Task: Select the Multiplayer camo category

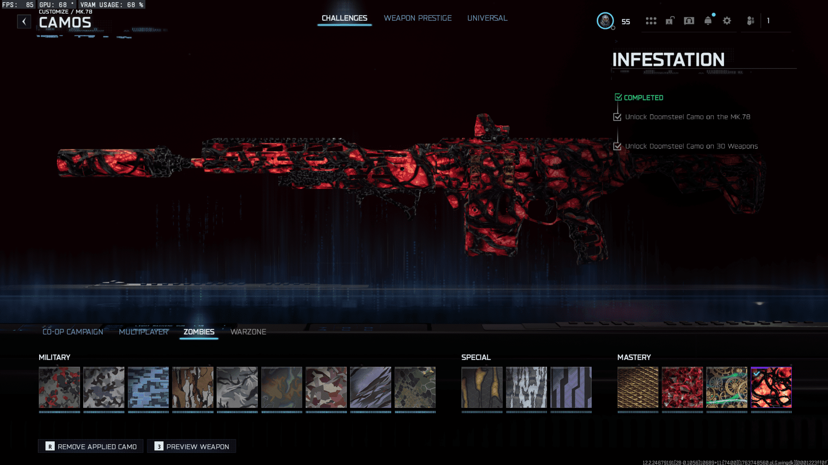Action: click(x=143, y=332)
